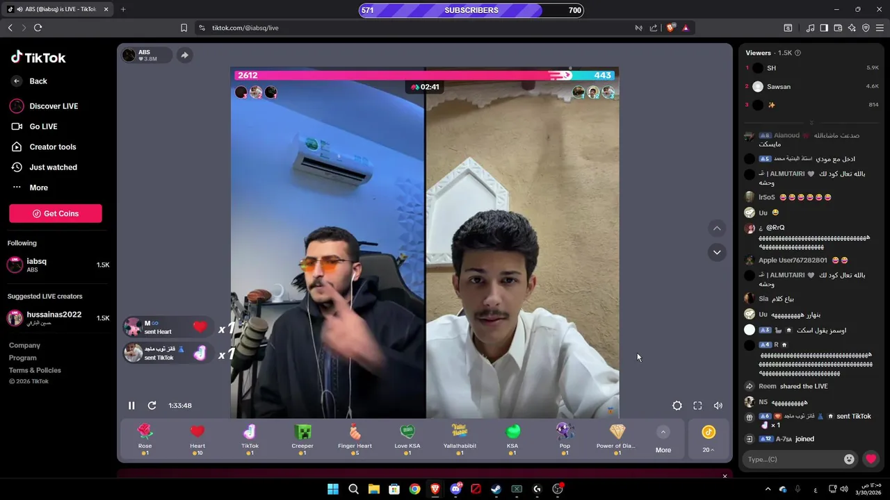The height and width of the screenshot is (500, 890).
Task: Bookmark this page in browser
Action: pos(184,28)
